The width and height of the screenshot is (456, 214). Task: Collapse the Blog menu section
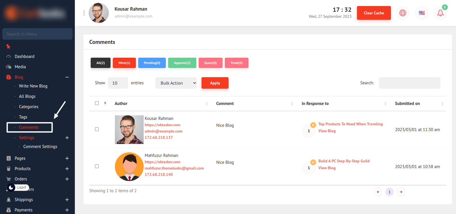coord(67,77)
